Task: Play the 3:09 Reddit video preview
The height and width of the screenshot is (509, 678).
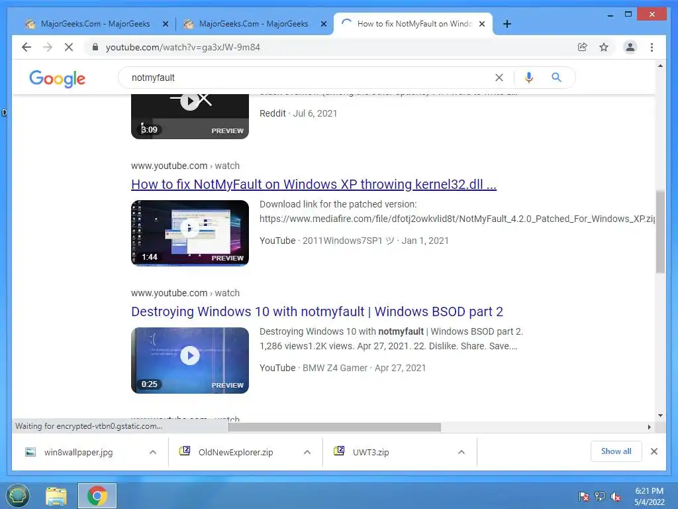Action: click(x=190, y=116)
